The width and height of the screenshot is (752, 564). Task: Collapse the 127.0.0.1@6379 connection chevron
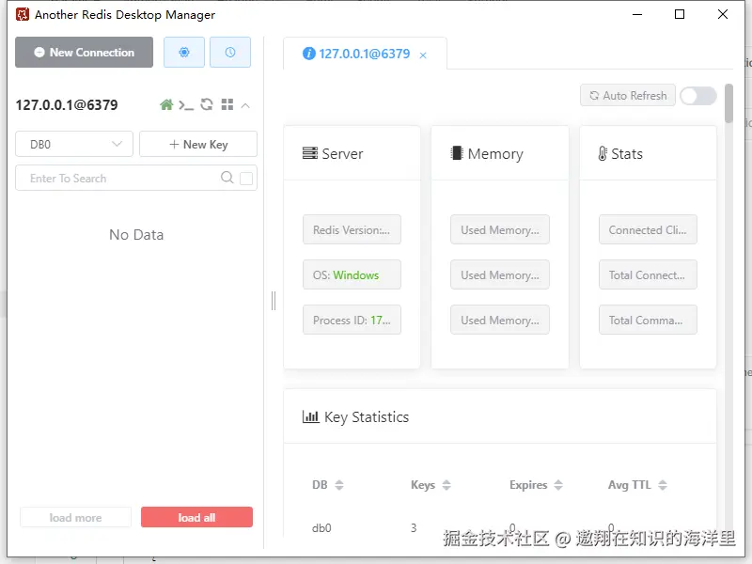point(245,105)
